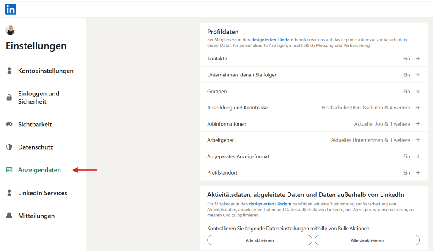Open the profile avatar thumbnail

coord(10,30)
